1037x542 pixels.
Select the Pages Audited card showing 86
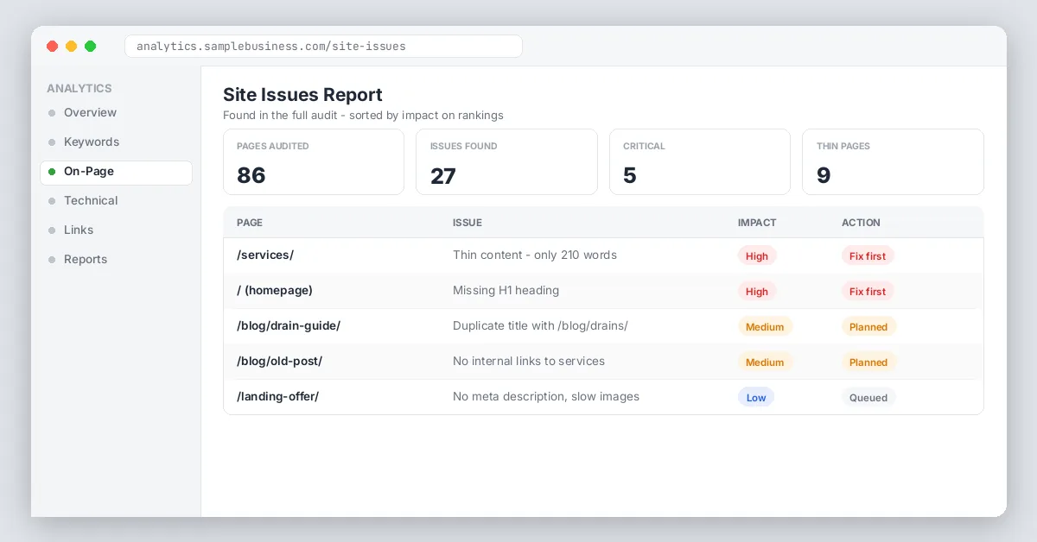pyautogui.click(x=314, y=161)
